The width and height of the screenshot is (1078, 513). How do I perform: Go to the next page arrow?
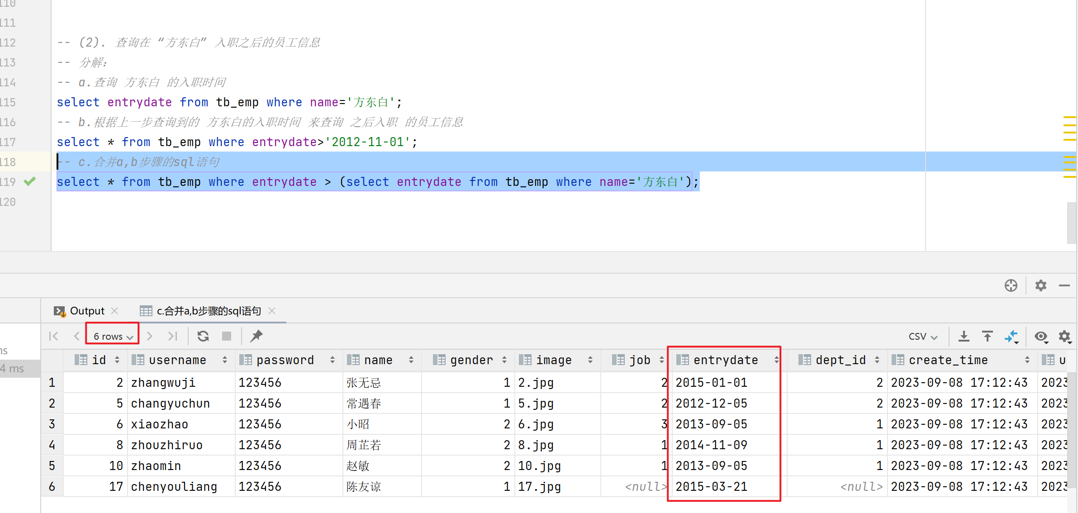coord(150,336)
